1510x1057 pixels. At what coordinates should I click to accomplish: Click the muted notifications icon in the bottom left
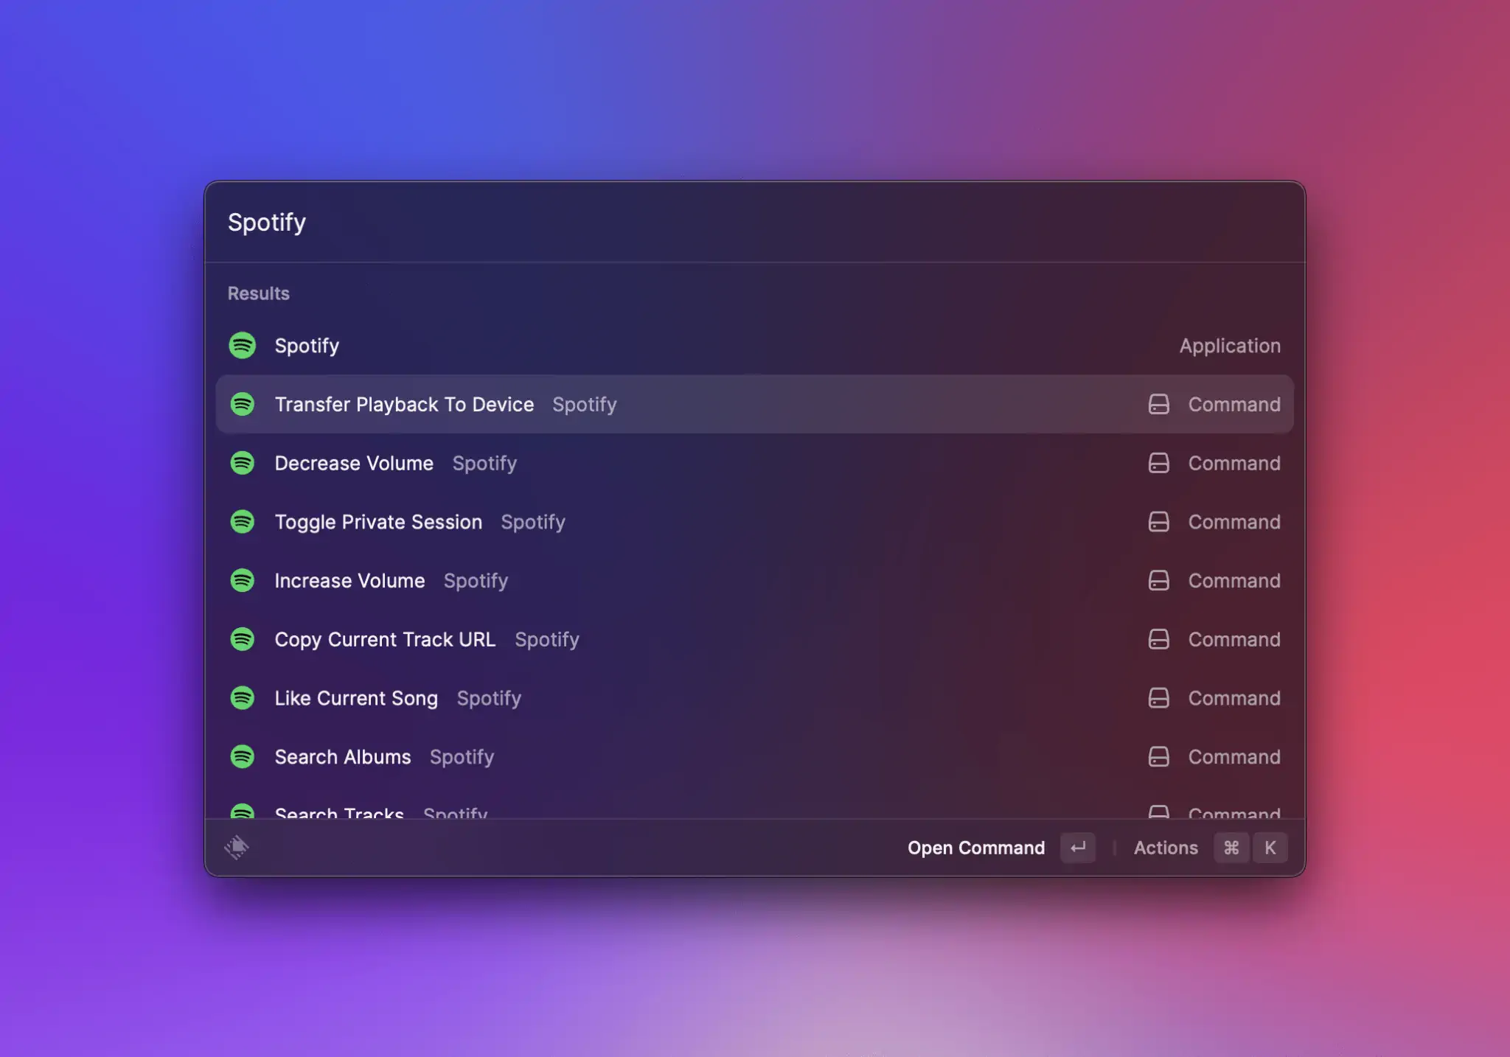237,848
